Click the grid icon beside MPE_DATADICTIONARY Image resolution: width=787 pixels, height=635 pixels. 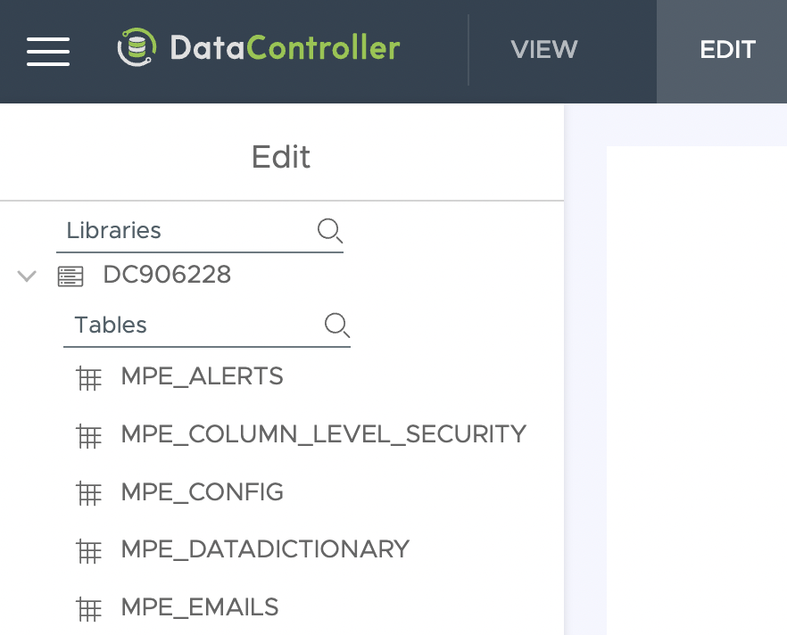pyautogui.click(x=89, y=549)
